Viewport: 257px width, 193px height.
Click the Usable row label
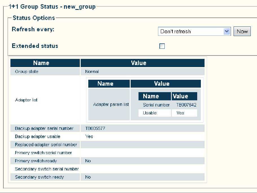tap(150, 113)
